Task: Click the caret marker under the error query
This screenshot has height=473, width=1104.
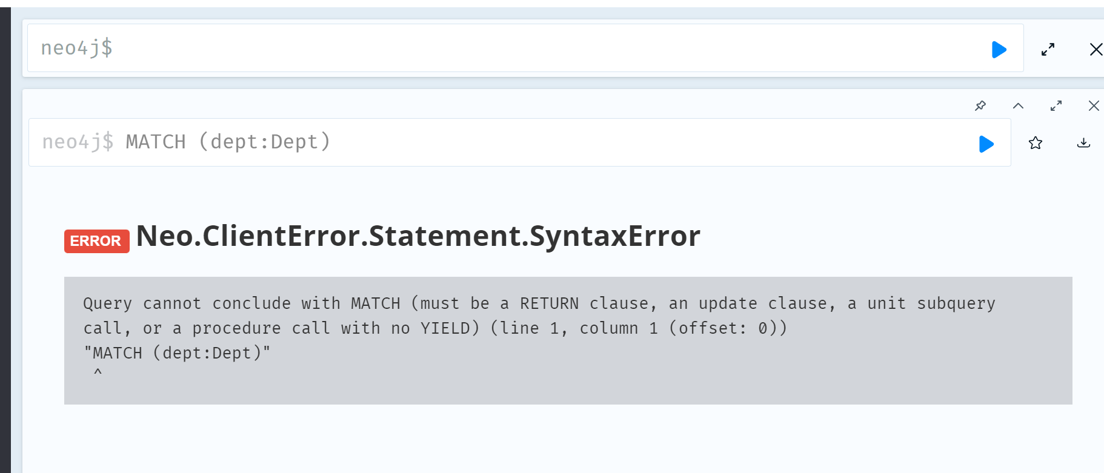Action: pyautogui.click(x=98, y=372)
